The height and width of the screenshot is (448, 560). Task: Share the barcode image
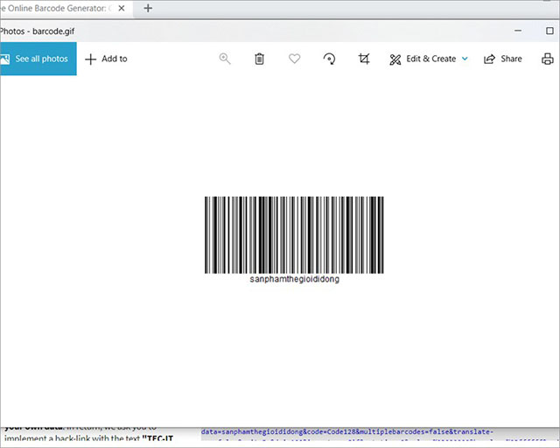(503, 59)
